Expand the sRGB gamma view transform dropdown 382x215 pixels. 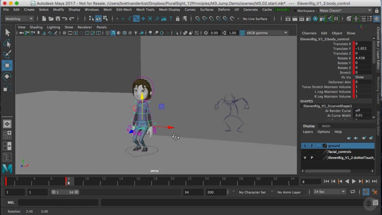point(286,33)
